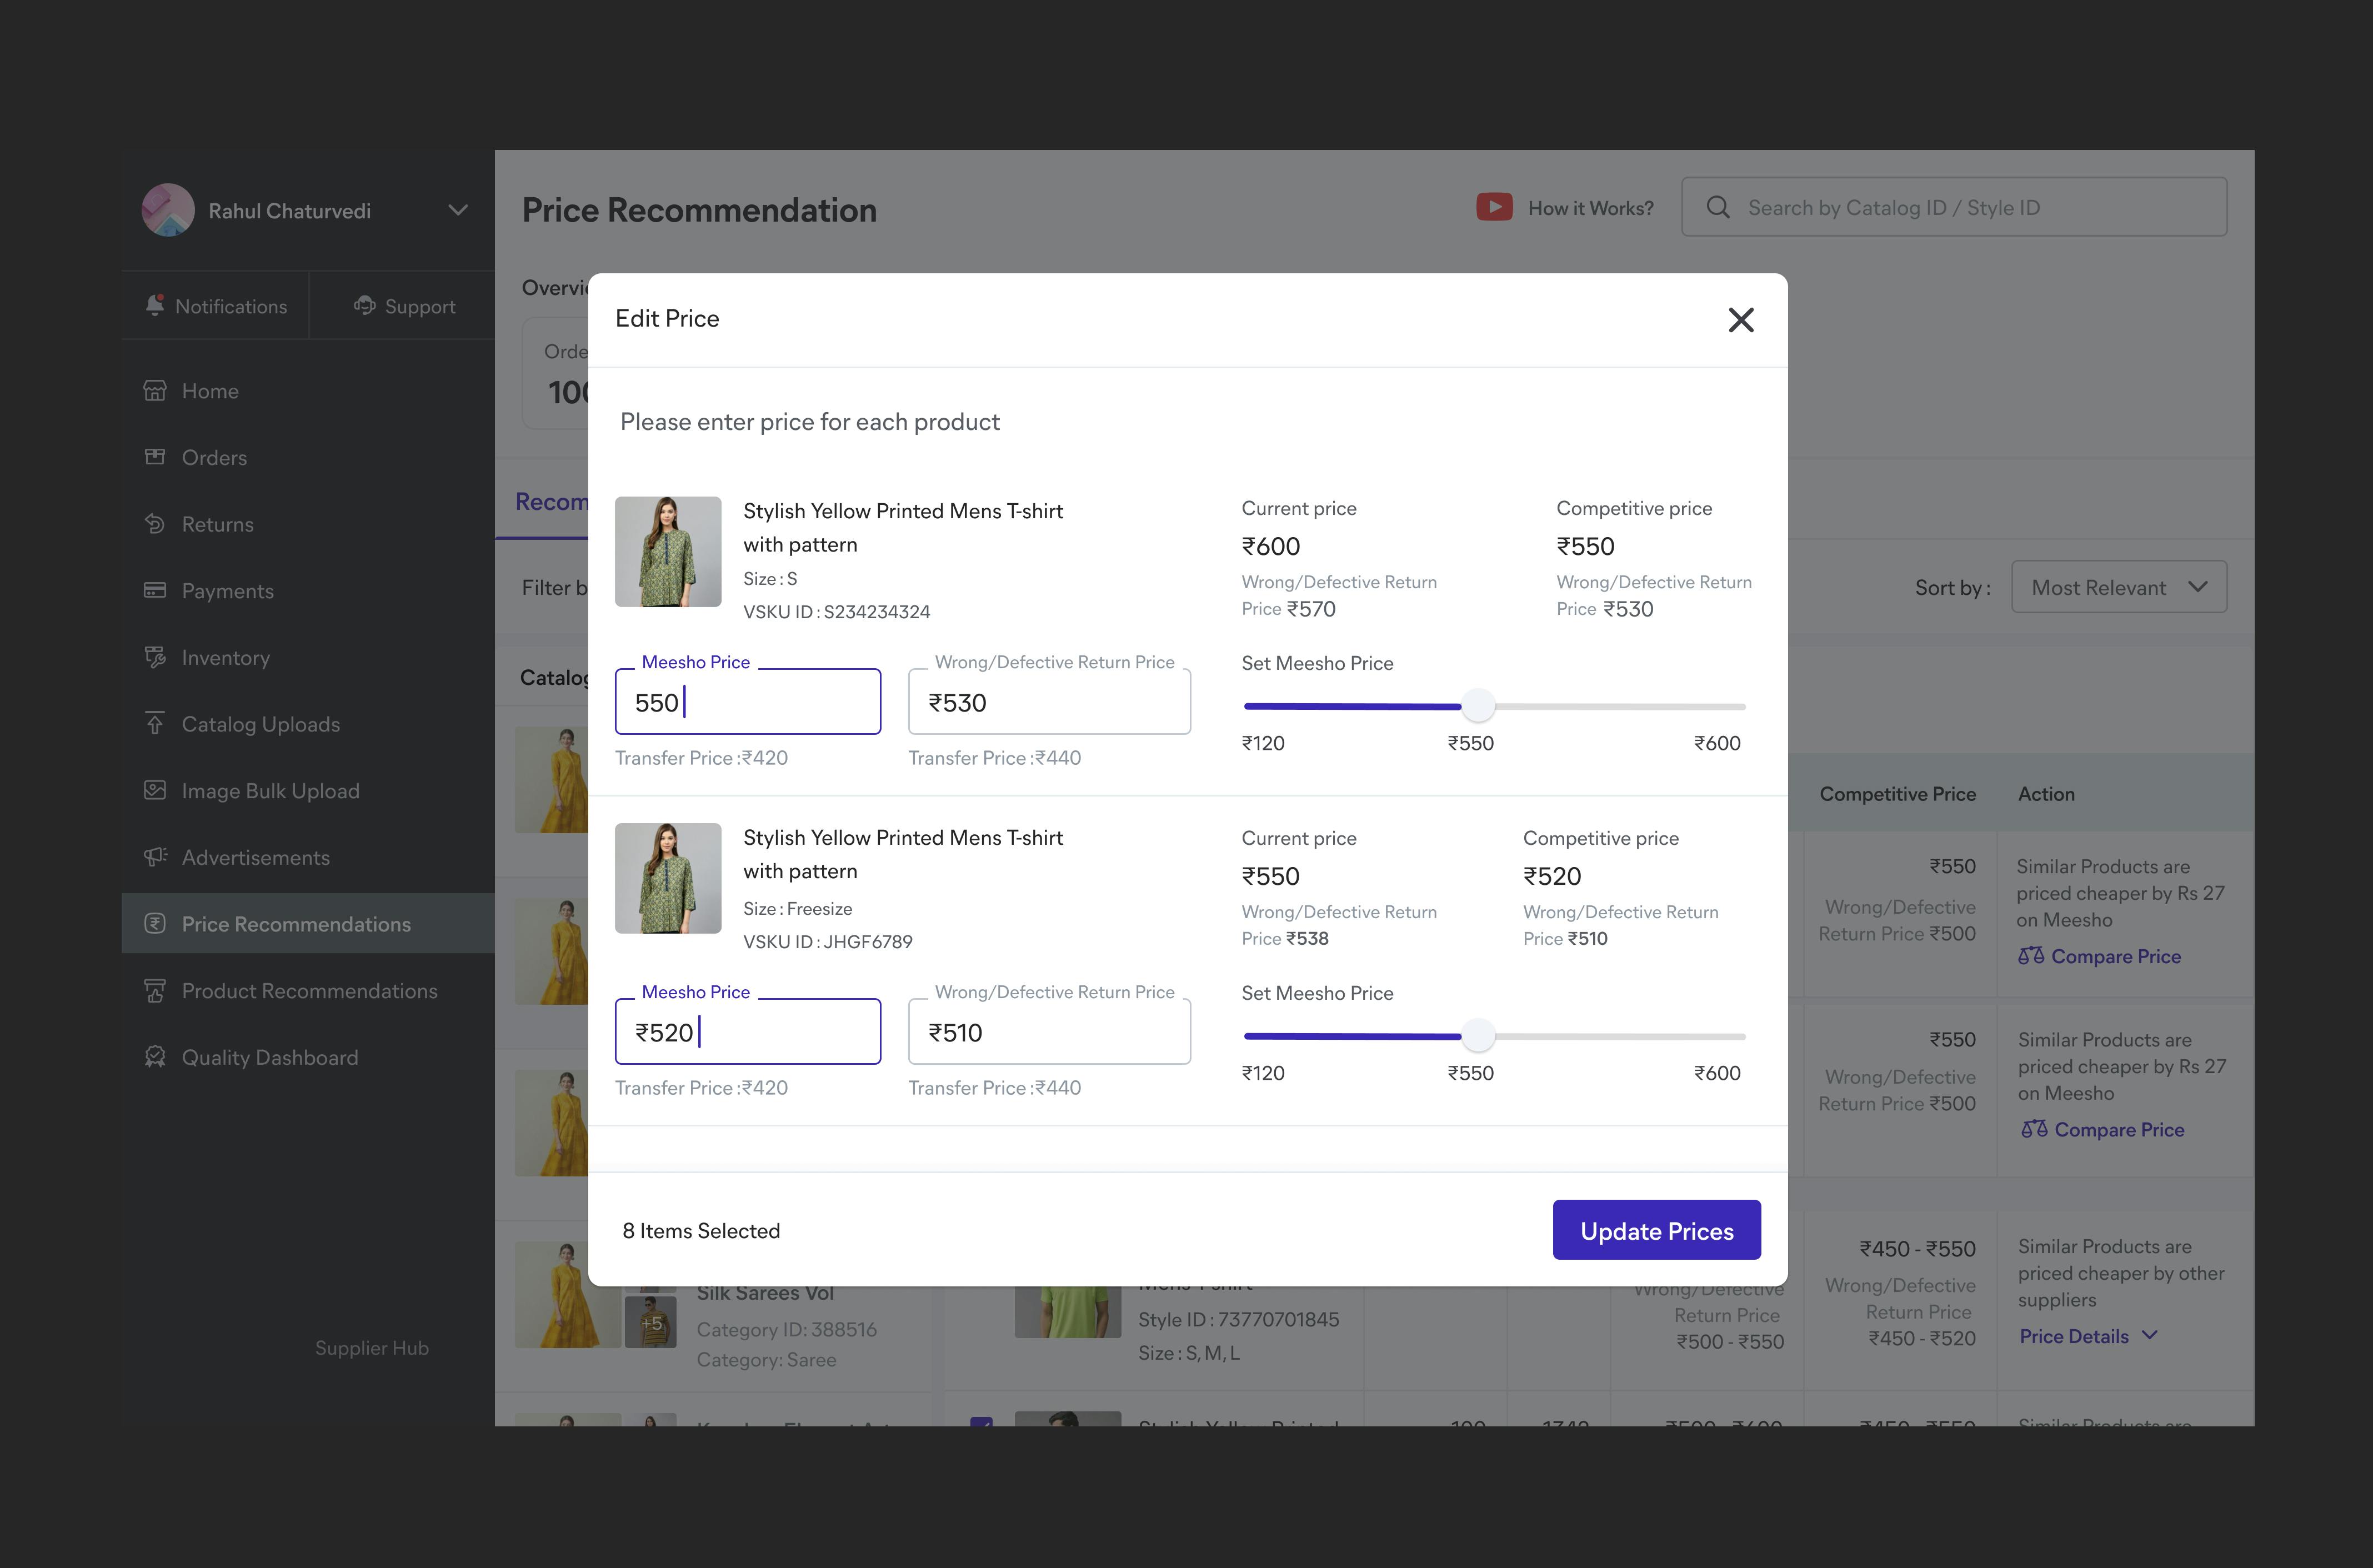Click the balance scale icon in first row
The height and width of the screenshot is (1568, 2373).
click(2031, 956)
